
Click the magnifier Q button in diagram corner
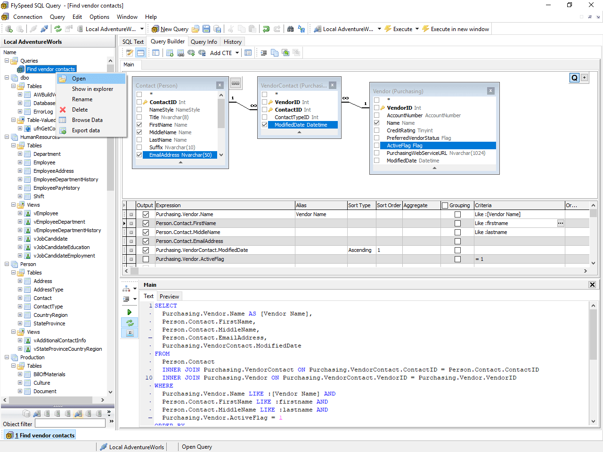574,78
